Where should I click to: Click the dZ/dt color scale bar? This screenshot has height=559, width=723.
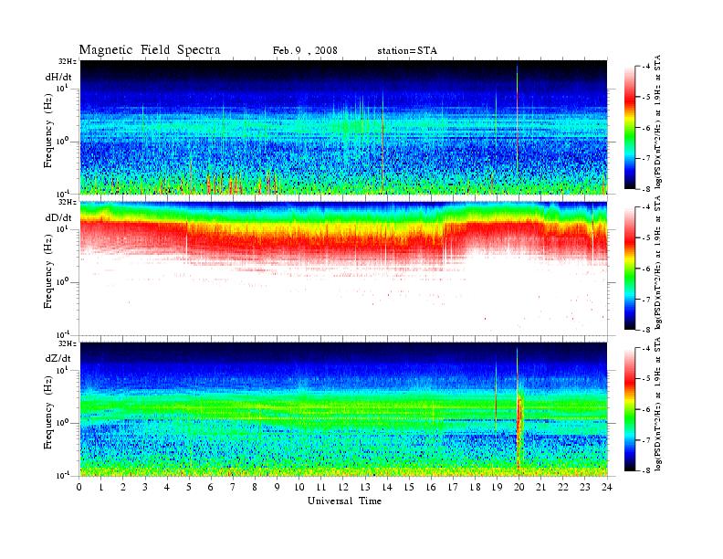[x=630, y=409]
